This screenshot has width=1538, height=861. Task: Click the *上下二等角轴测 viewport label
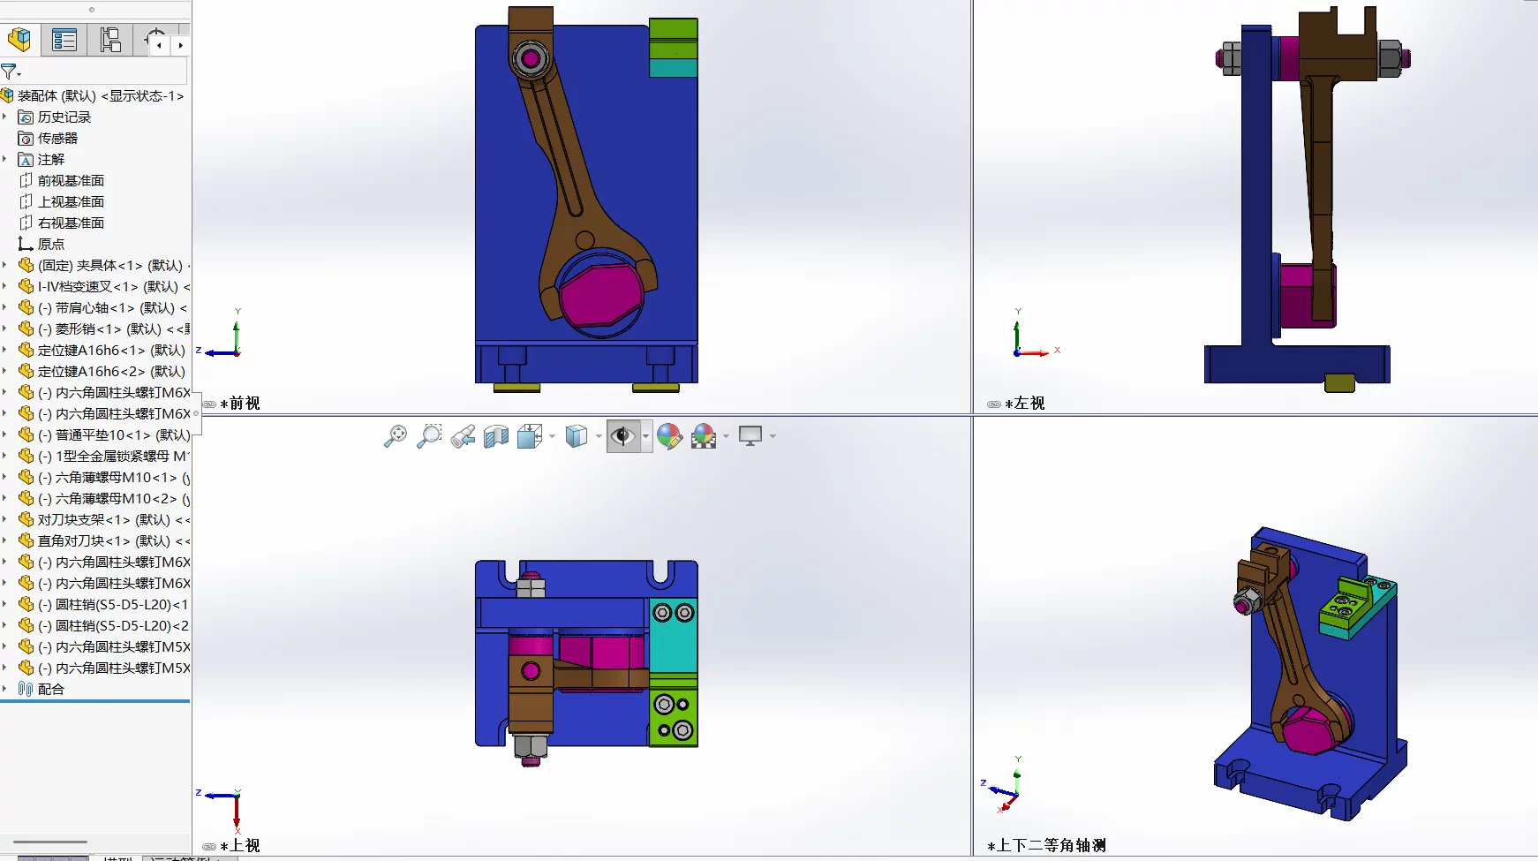tap(1046, 846)
